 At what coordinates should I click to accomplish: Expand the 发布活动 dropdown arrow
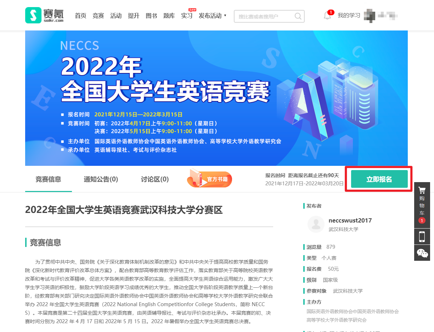point(225,16)
